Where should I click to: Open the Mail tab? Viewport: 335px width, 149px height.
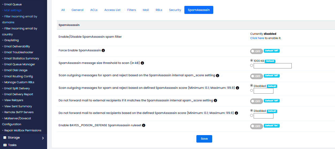point(146,10)
